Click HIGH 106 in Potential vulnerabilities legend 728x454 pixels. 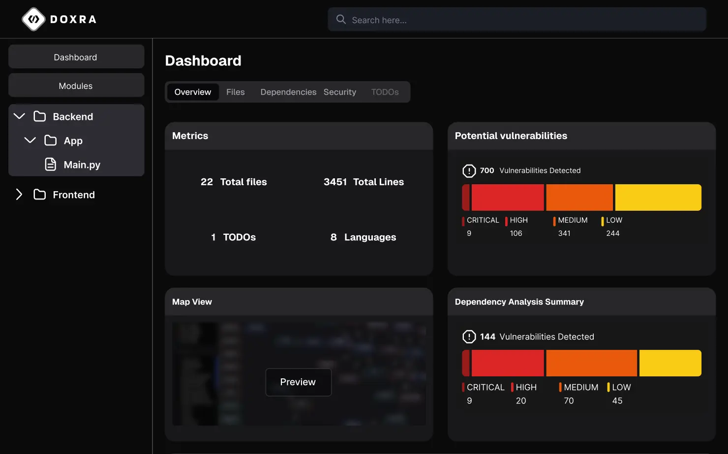pyautogui.click(x=516, y=227)
